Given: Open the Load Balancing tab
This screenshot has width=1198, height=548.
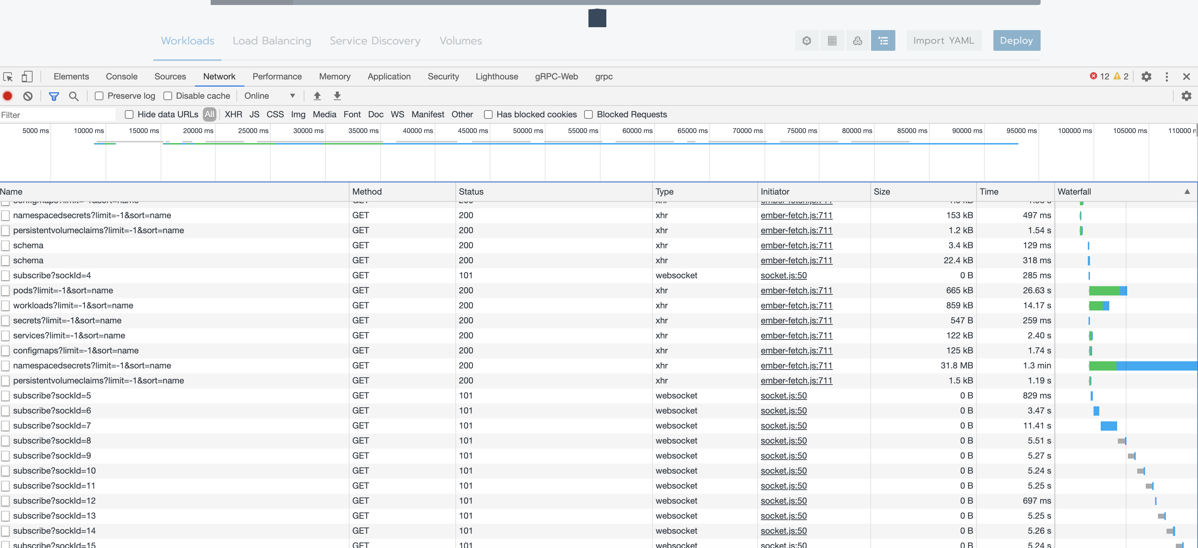Looking at the screenshot, I should [x=272, y=40].
